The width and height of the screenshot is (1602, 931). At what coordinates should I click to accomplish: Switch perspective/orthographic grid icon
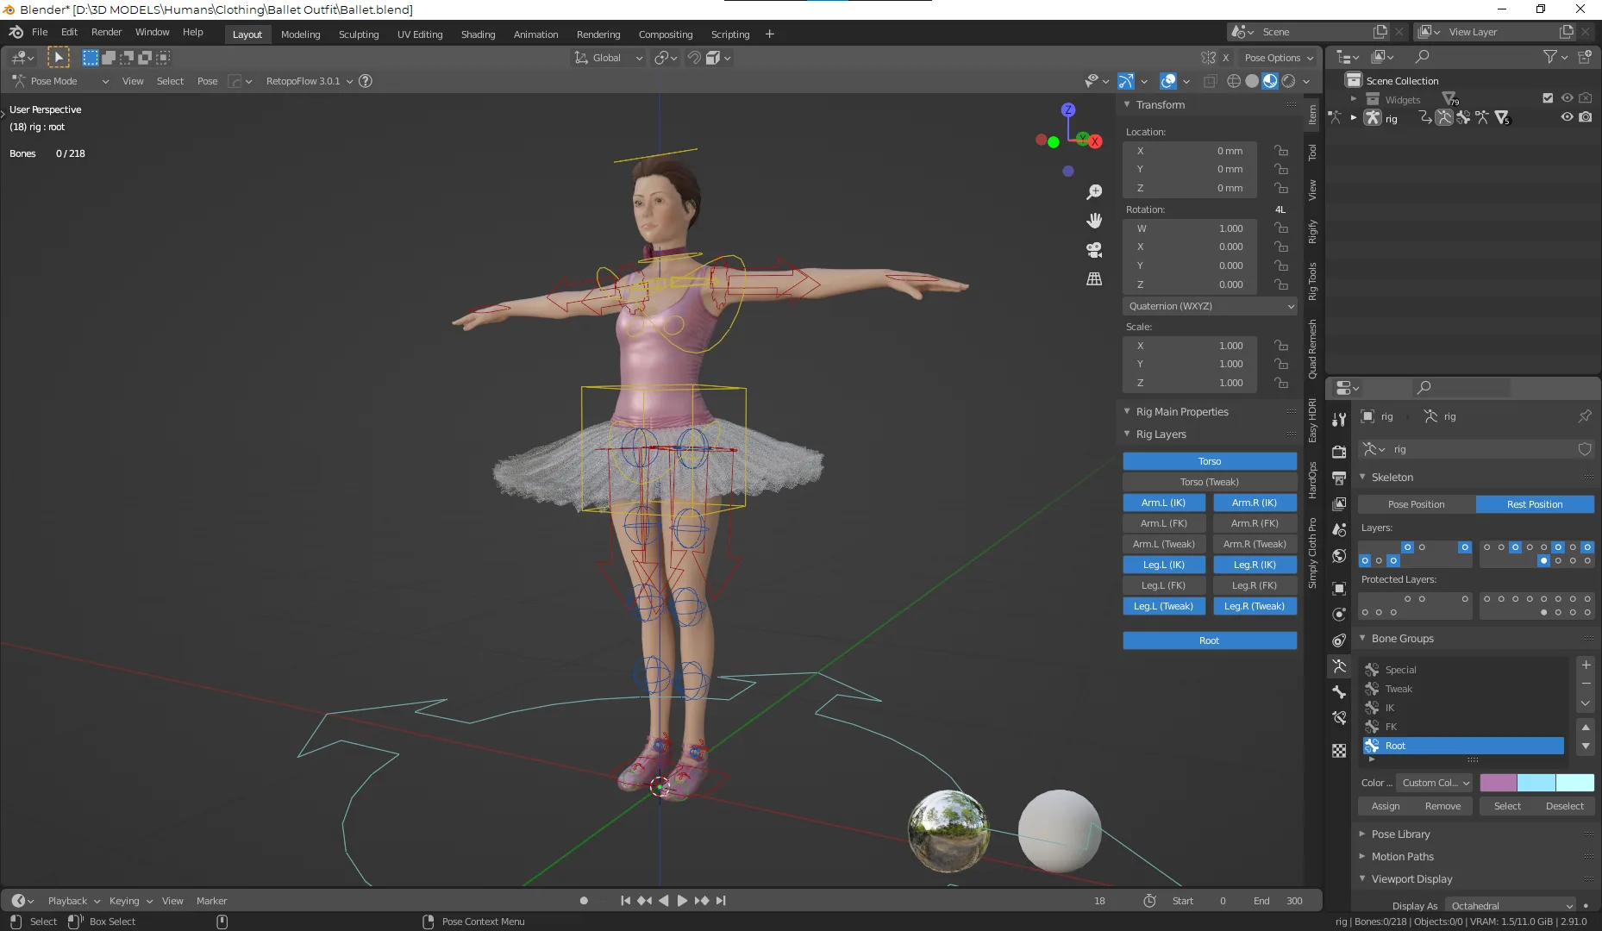pos(1094,278)
